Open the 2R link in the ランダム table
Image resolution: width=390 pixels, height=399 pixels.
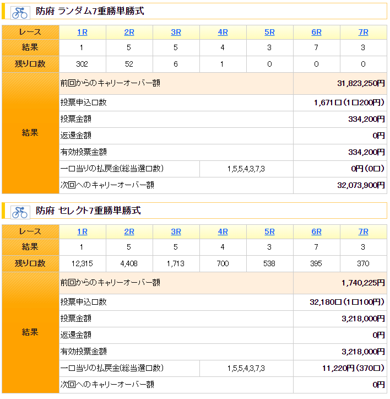point(129,33)
